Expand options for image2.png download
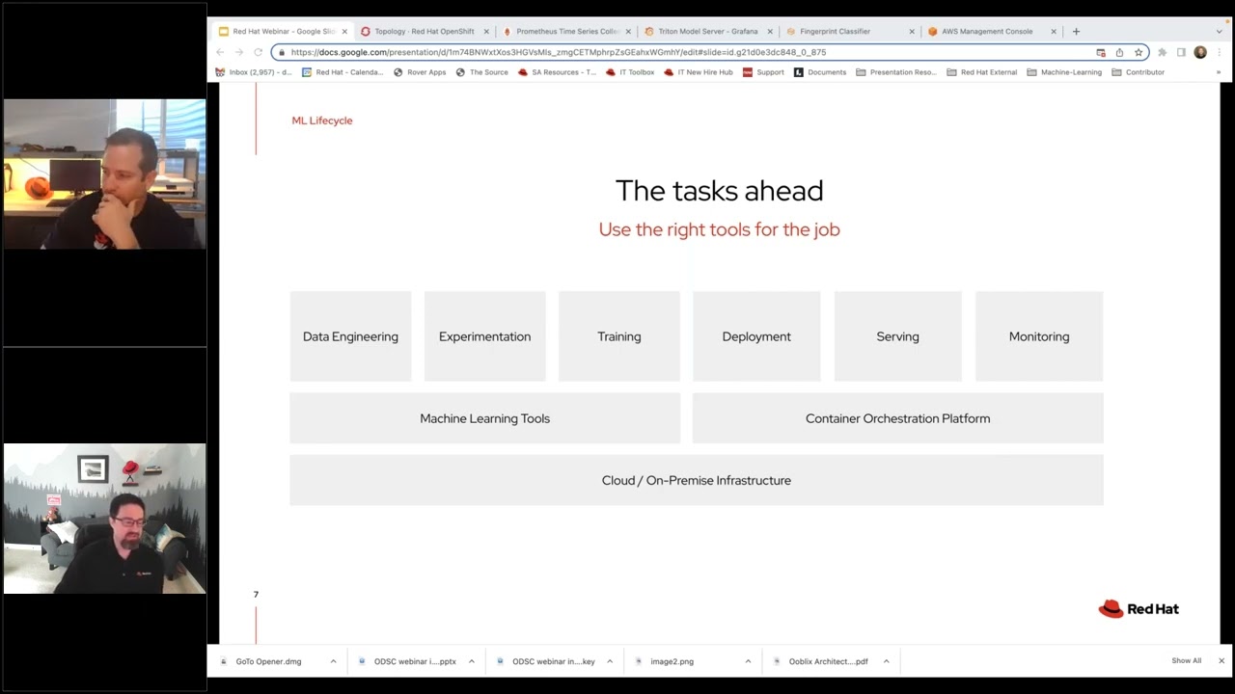Viewport: 1235px width, 694px height. (748, 661)
